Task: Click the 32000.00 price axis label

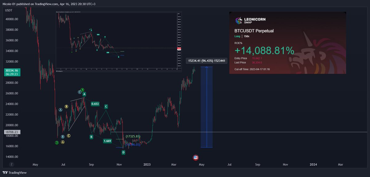Action: click(12, 62)
